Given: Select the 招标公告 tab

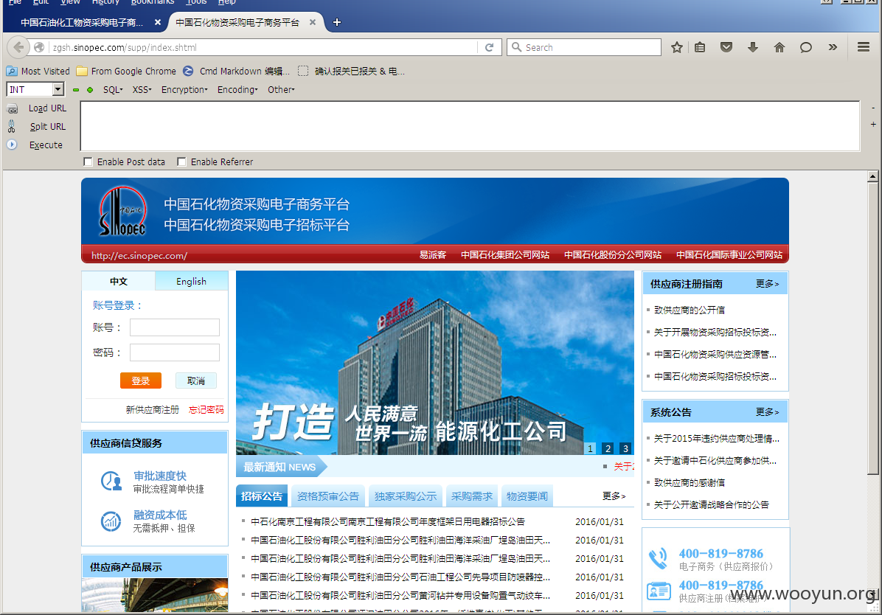Looking at the screenshot, I should 262,496.
